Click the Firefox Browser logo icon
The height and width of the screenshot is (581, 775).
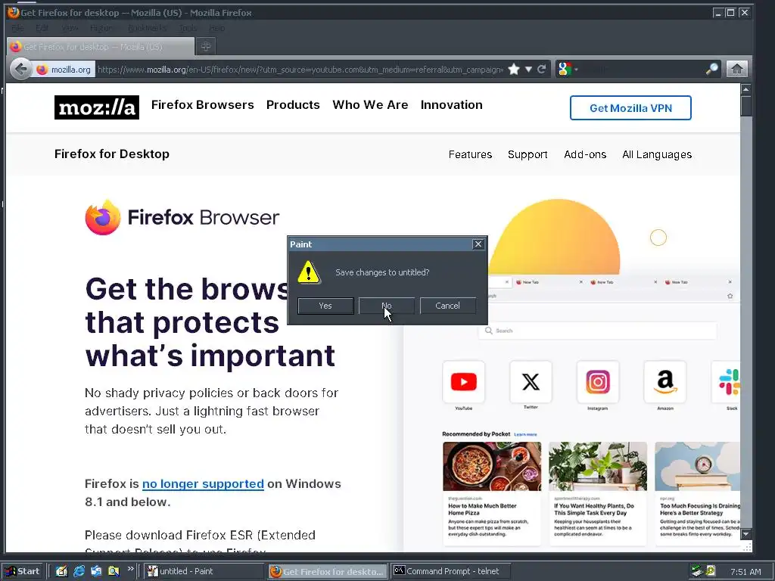[x=103, y=217]
